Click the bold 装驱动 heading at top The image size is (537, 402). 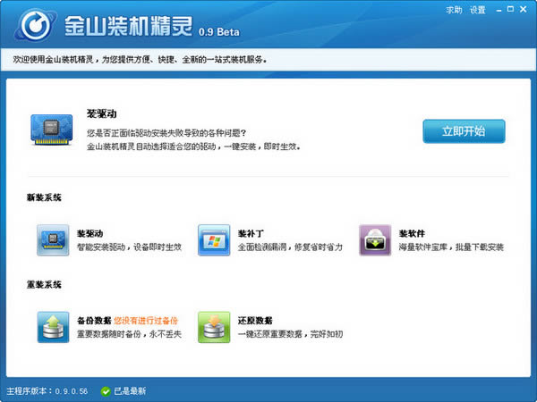102,113
